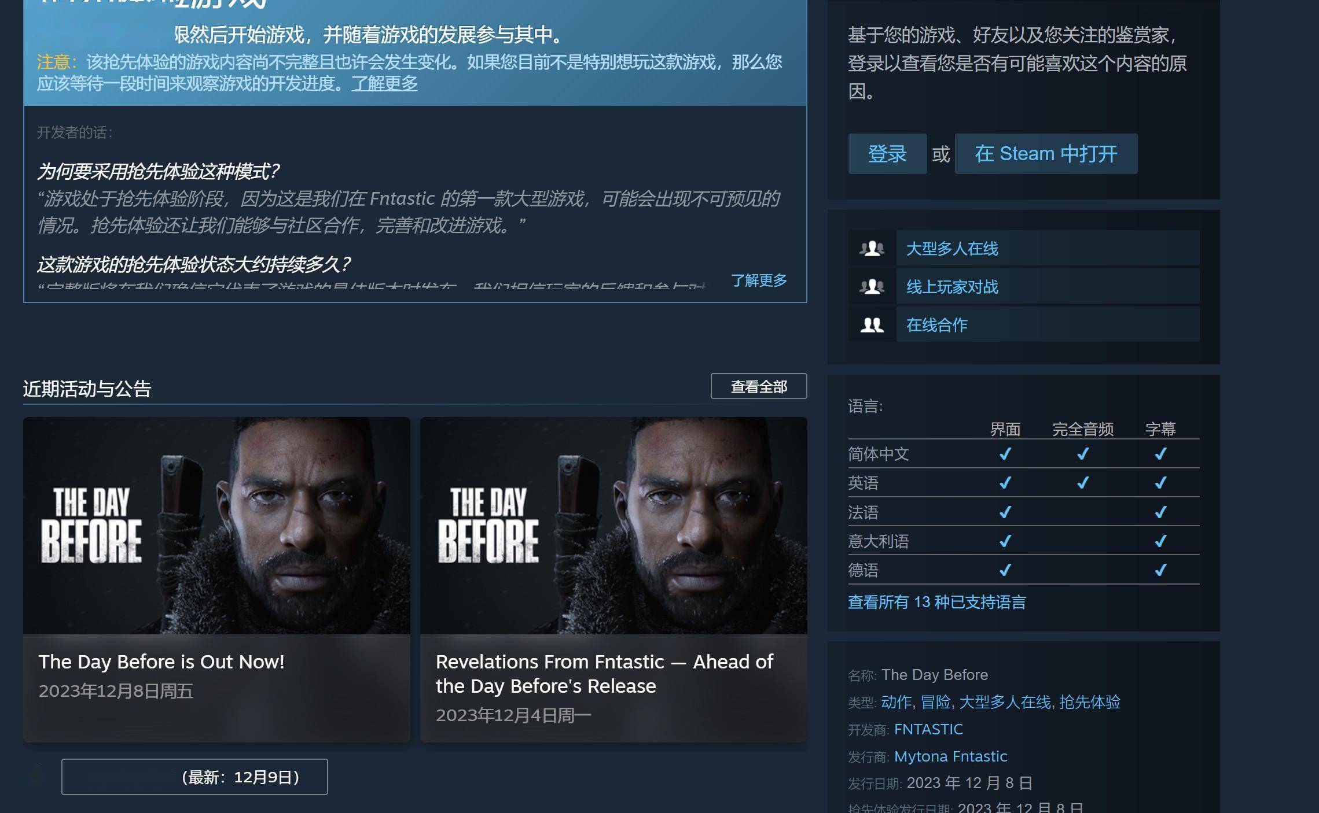Click the co-op icon beside 在线合作

click(x=872, y=325)
